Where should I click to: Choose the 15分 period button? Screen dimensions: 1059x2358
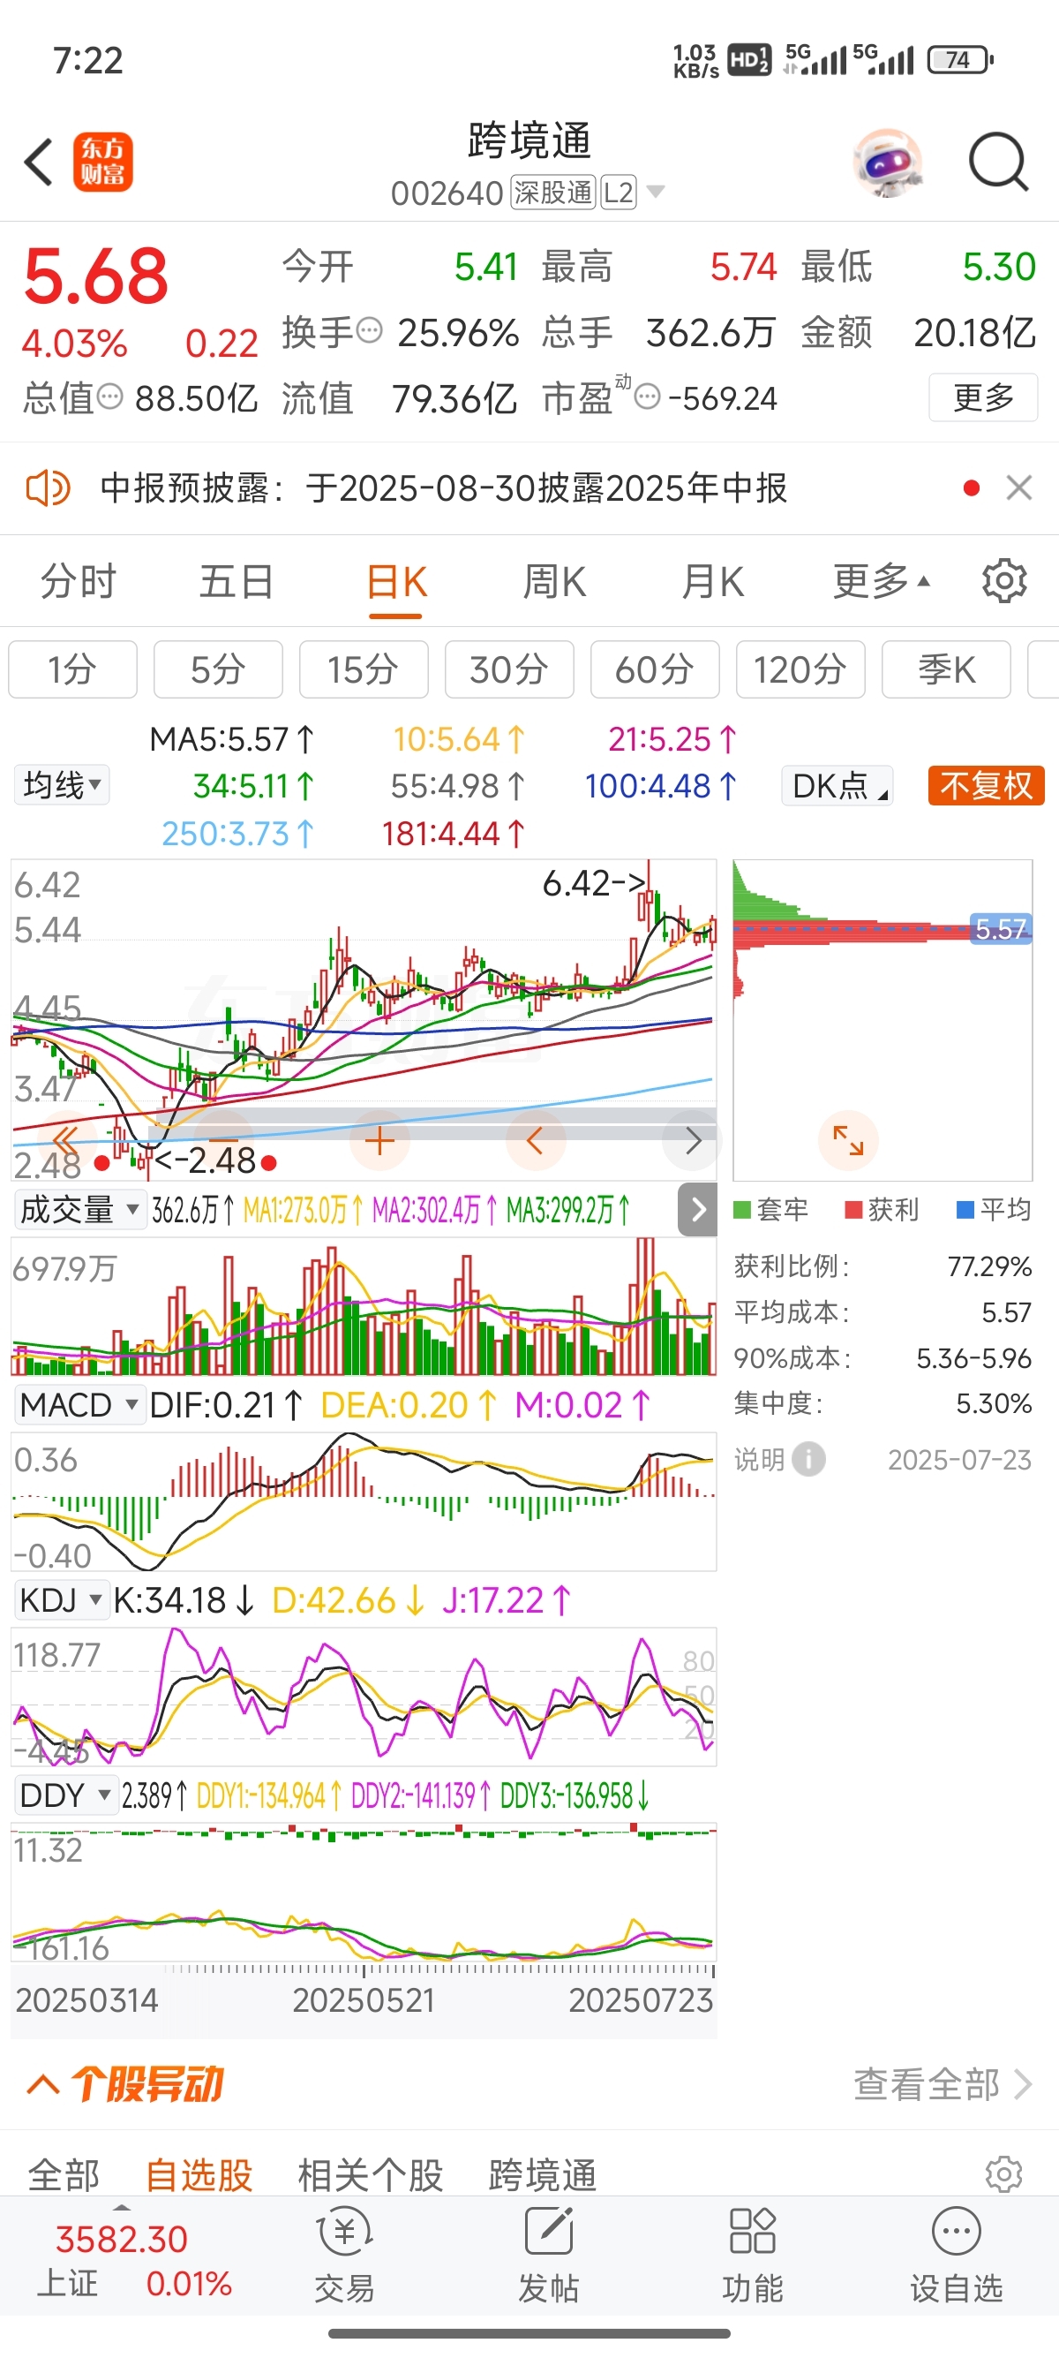tap(364, 669)
